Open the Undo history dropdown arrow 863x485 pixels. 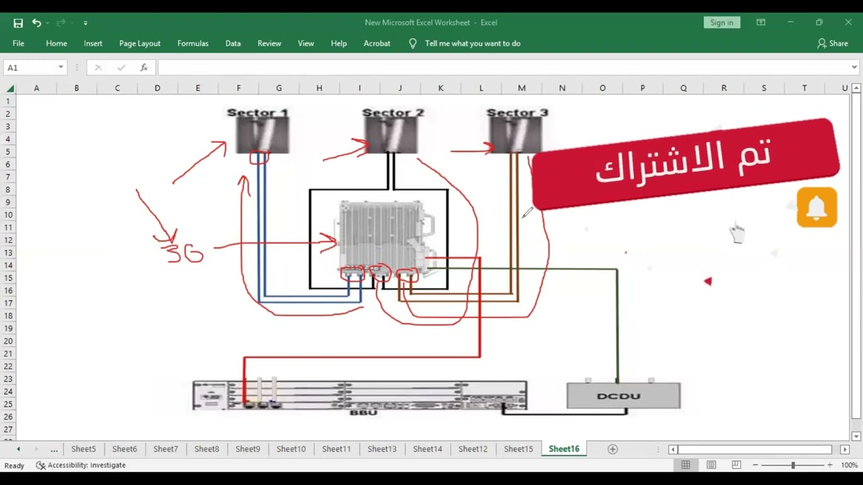tap(47, 24)
